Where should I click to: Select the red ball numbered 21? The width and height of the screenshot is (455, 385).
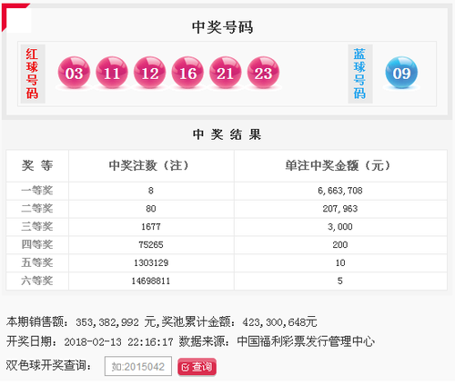(226, 73)
